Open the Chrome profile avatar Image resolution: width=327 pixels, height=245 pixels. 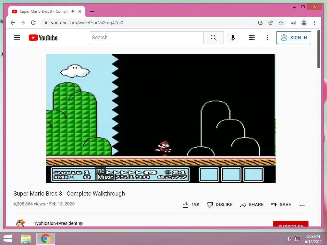click(304, 23)
